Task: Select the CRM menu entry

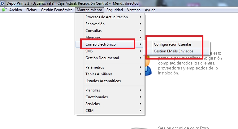Action: point(110,111)
